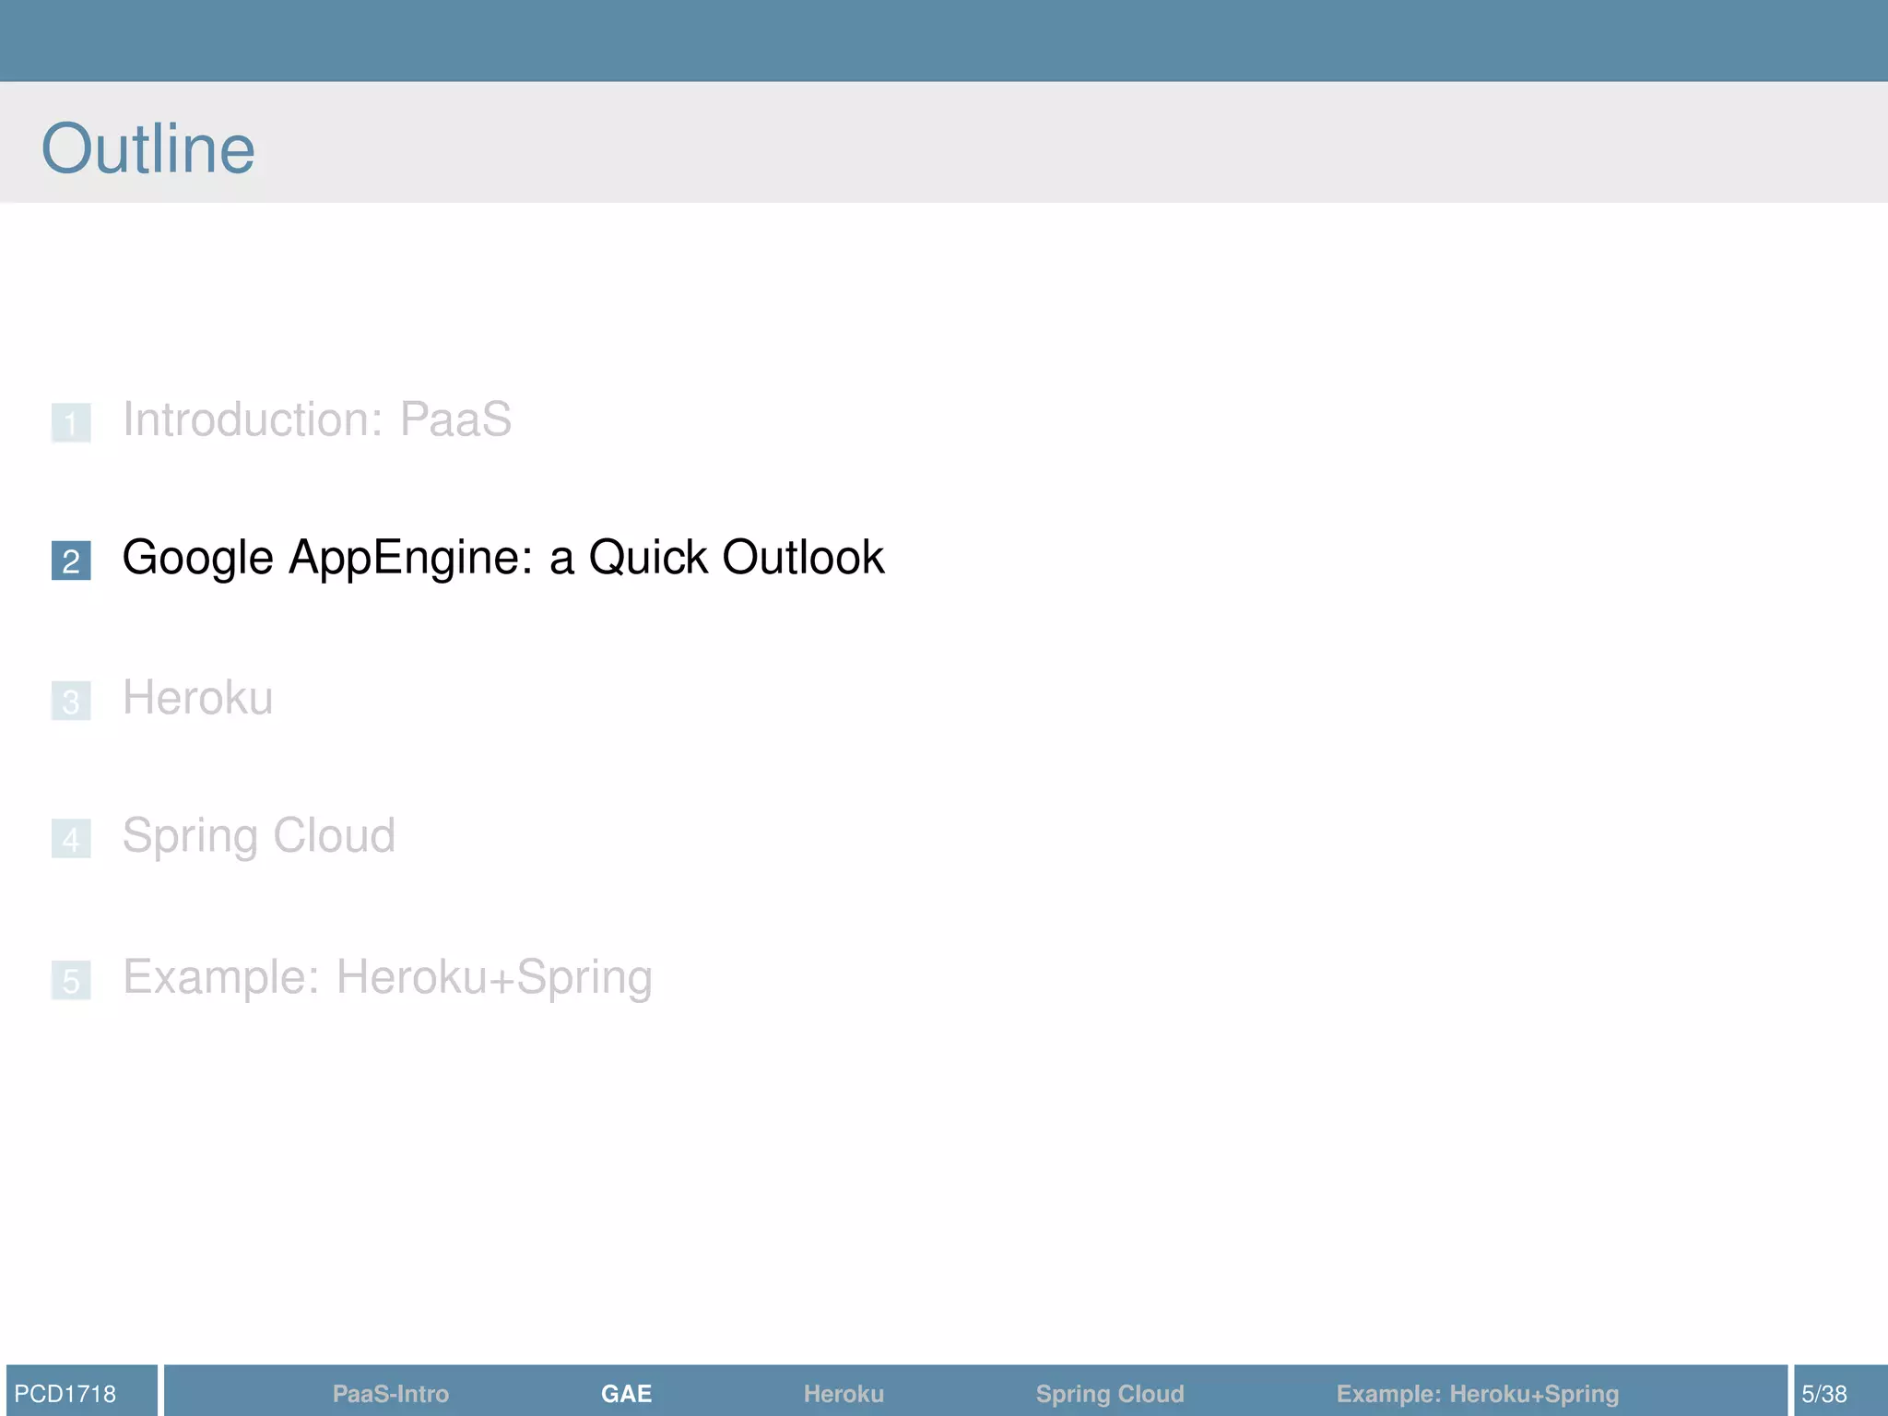The height and width of the screenshot is (1416, 1888).
Task: Click the 'Outline' slide title
Action: pyautogui.click(x=148, y=148)
